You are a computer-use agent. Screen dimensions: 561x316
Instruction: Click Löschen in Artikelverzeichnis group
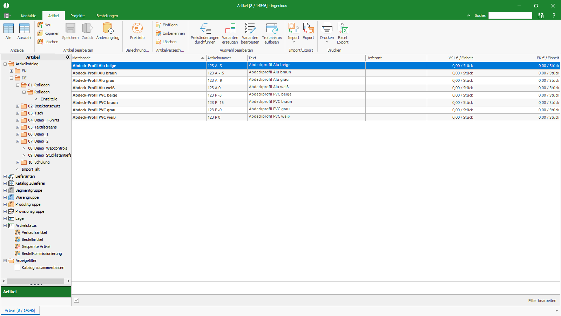tap(167, 42)
